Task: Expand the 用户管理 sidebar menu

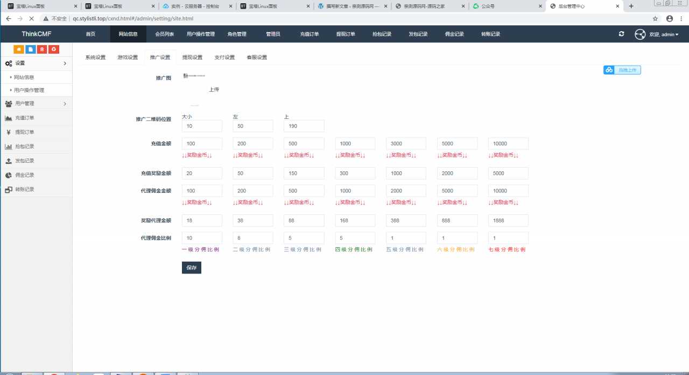Action: pos(36,104)
